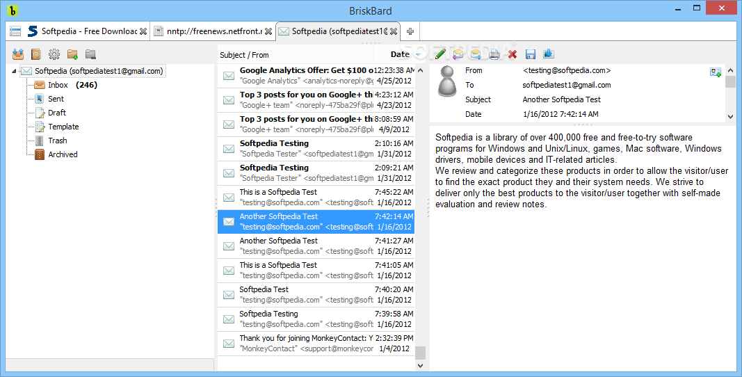The image size is (742, 377).
Task: Click date value 1/16/2012 7:42:14 AM
Action: click(560, 114)
